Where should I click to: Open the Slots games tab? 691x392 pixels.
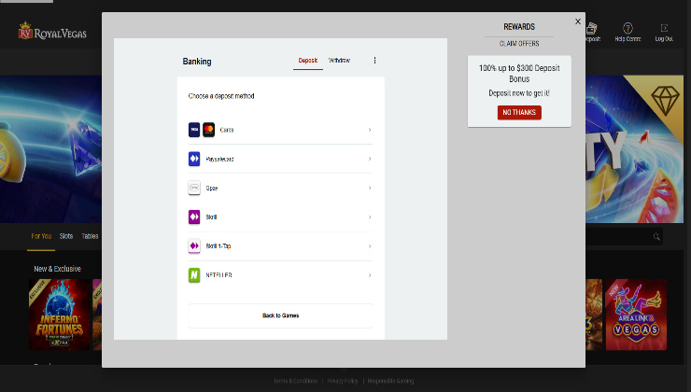click(x=66, y=236)
